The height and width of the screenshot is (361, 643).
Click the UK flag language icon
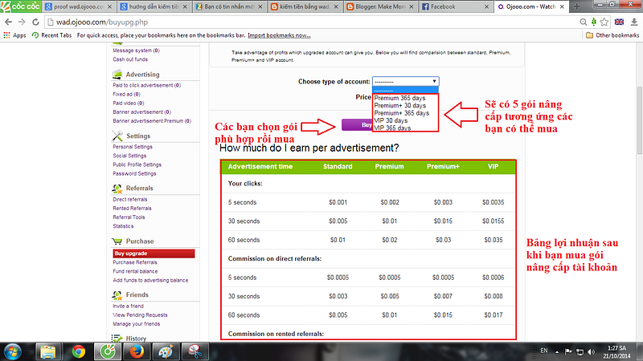(619, 22)
